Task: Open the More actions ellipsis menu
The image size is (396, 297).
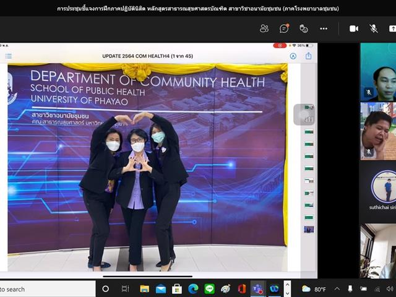Action: [x=324, y=28]
